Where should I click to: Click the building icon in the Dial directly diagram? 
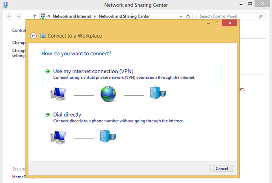tap(108, 136)
